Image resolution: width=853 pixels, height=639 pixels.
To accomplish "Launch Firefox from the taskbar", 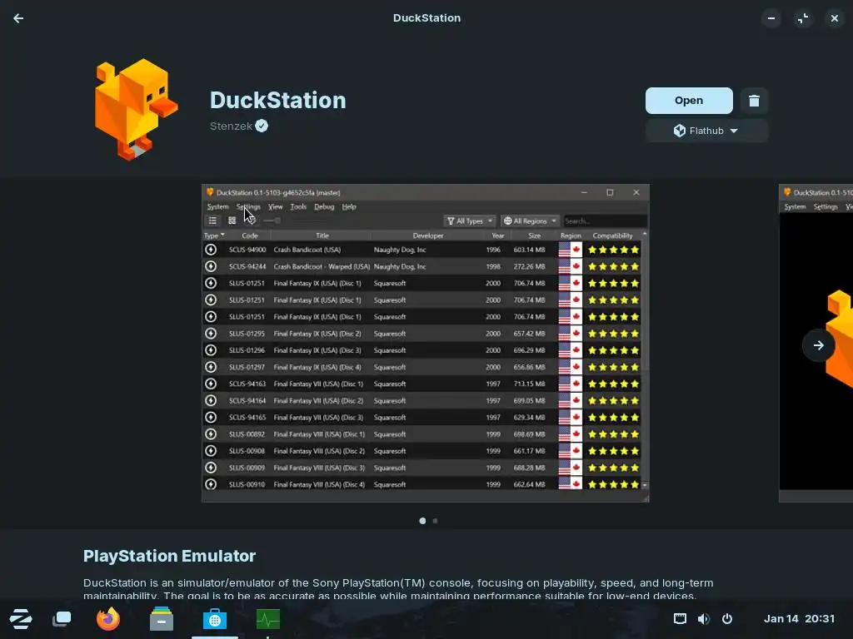I will tap(107, 619).
